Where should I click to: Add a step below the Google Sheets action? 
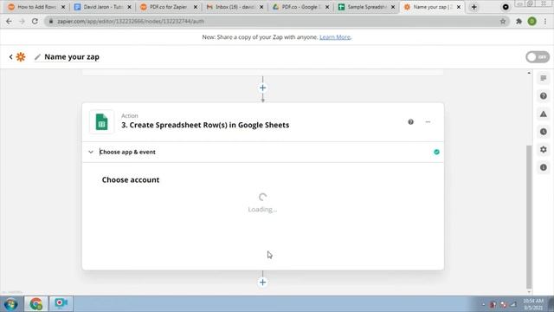pyautogui.click(x=262, y=283)
